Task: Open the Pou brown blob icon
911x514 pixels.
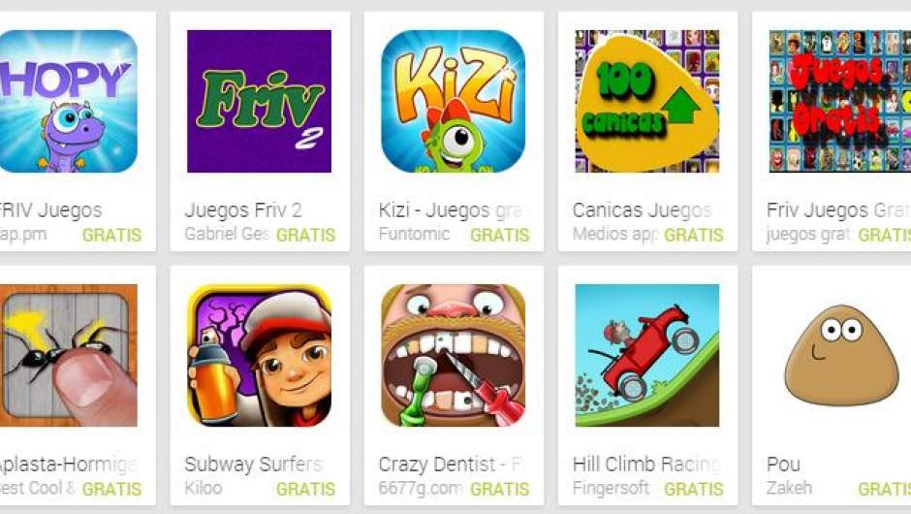Action: (x=841, y=355)
